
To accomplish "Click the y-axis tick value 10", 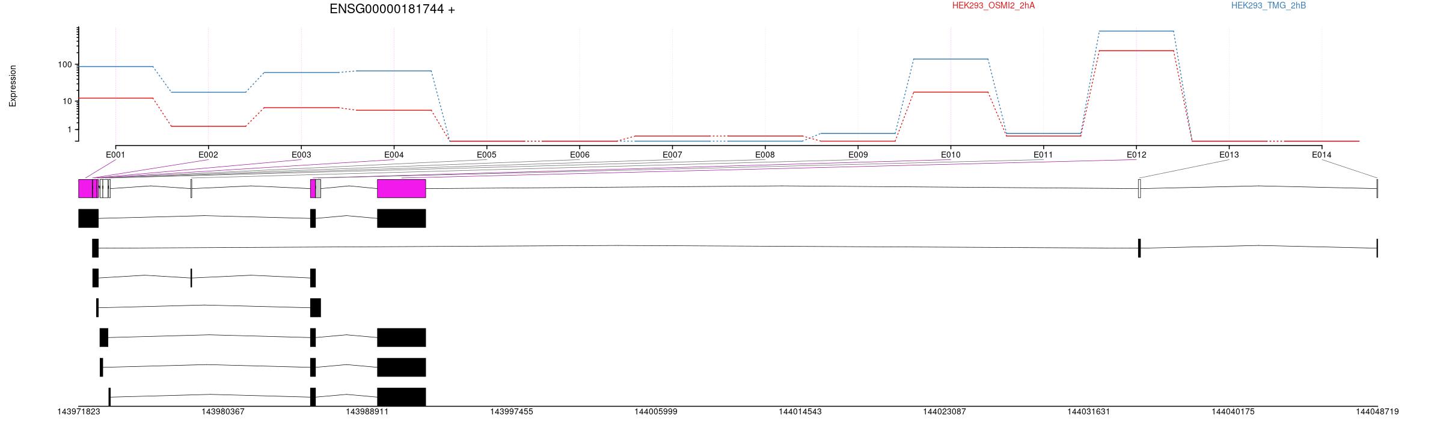I will coord(67,101).
